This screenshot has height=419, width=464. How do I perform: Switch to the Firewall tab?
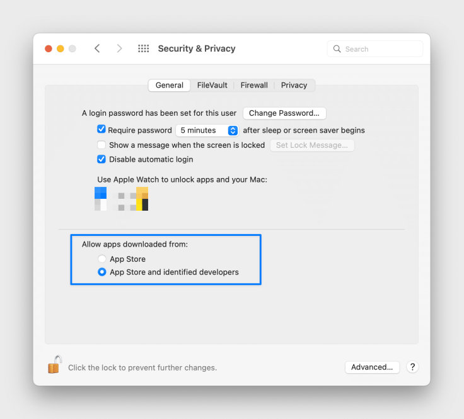(254, 86)
